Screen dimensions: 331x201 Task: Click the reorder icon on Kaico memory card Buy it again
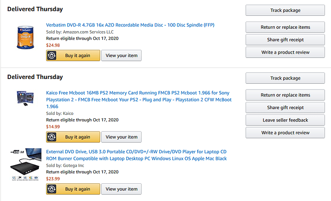[52, 137]
